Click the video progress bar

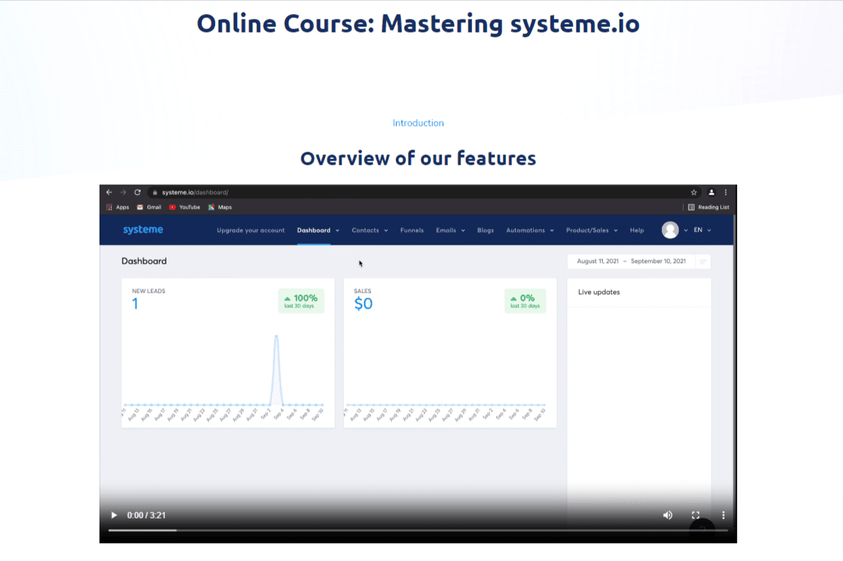418,530
